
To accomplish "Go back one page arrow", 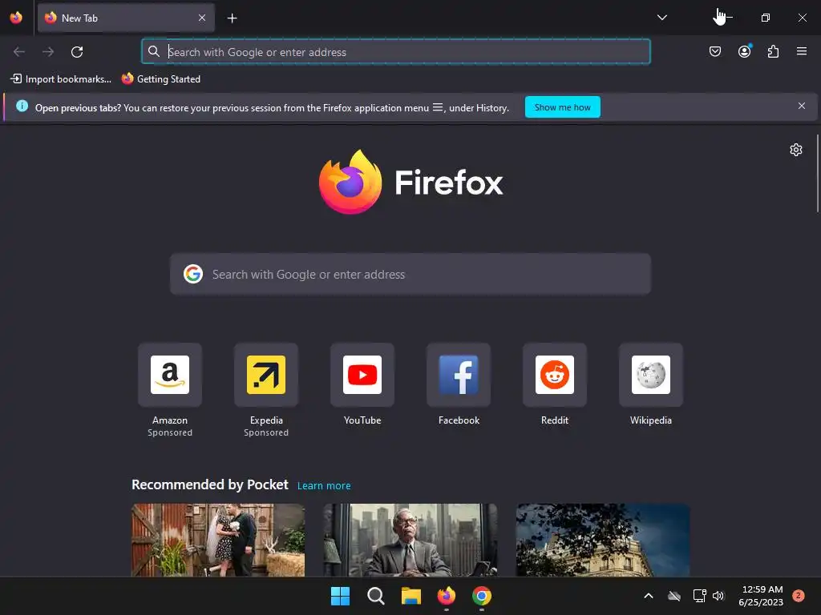I will tap(19, 52).
